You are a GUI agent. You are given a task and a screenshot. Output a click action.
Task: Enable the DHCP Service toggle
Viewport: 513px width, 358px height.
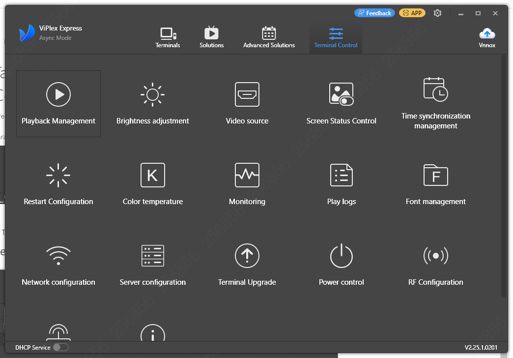pyautogui.click(x=61, y=347)
